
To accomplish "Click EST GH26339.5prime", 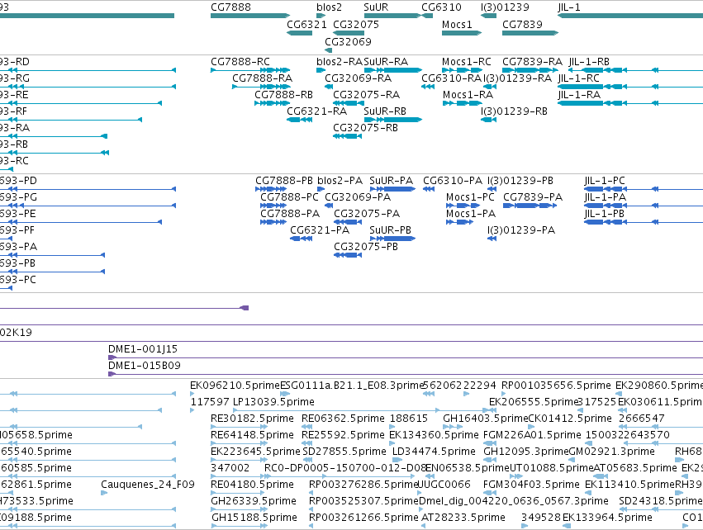I will click(x=254, y=501).
